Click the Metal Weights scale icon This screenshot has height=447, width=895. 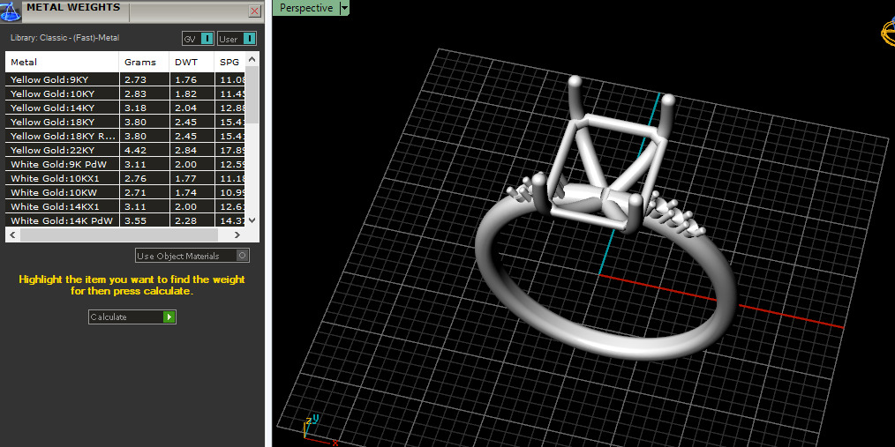[x=10, y=11]
